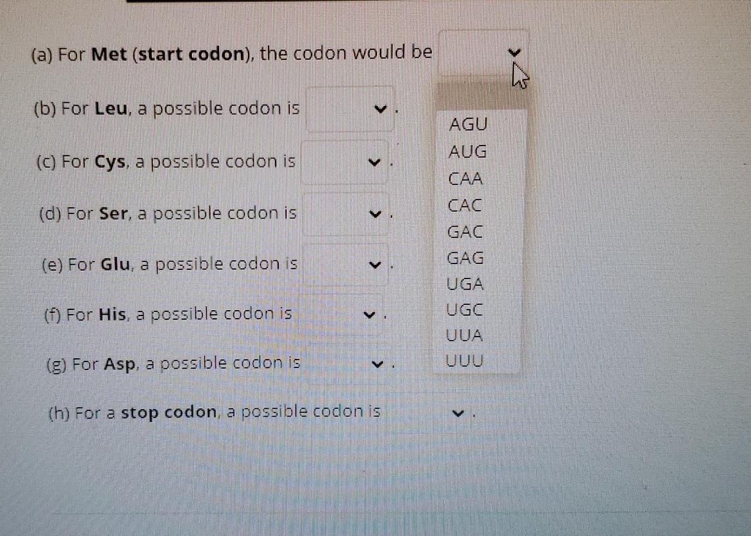Expand the Glu possible codon dropdown

[376, 263]
